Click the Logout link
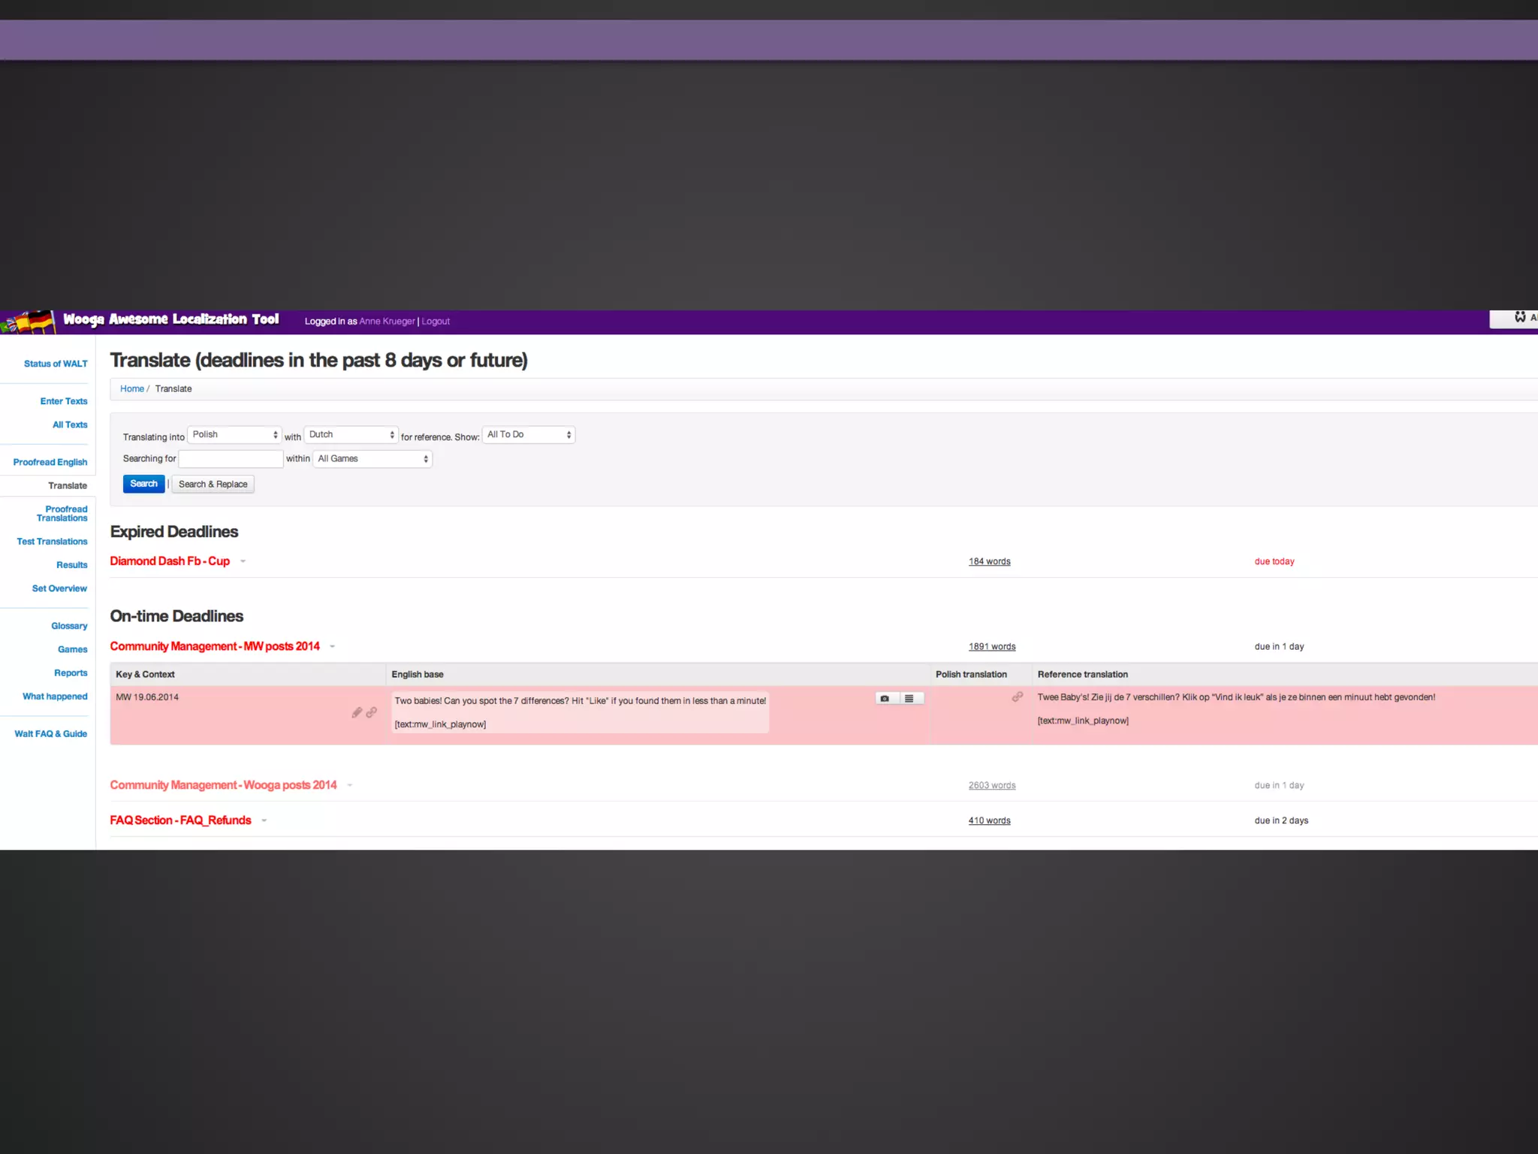Screen dimensions: 1538x1154 [436, 322]
